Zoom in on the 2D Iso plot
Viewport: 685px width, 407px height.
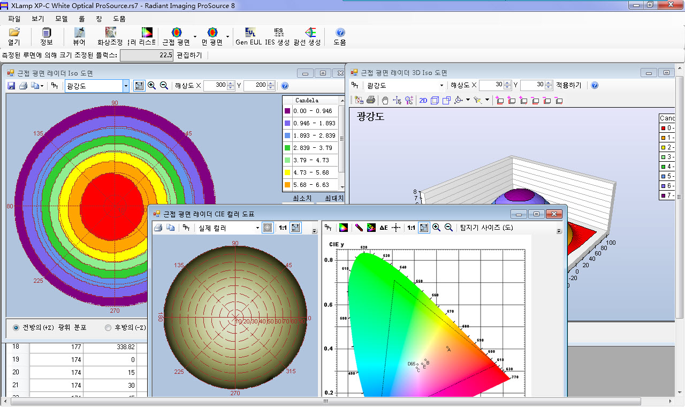pyautogui.click(x=151, y=86)
